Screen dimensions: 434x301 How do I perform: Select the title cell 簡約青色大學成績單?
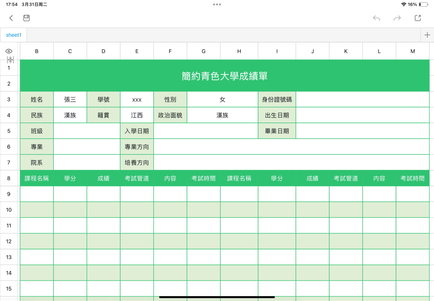225,76
